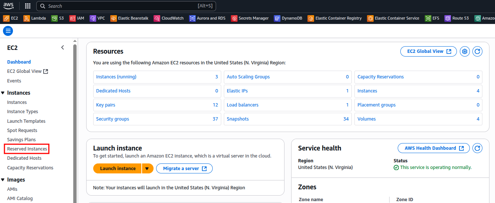Open Lambda from the favorites bar
Screen dimensions: 495x203
(35, 18)
